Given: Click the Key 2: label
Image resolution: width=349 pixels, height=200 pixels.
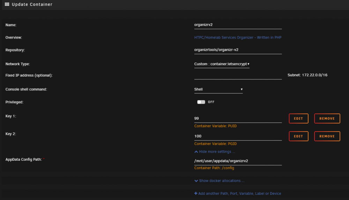Looking at the screenshot, I should (11, 134).
